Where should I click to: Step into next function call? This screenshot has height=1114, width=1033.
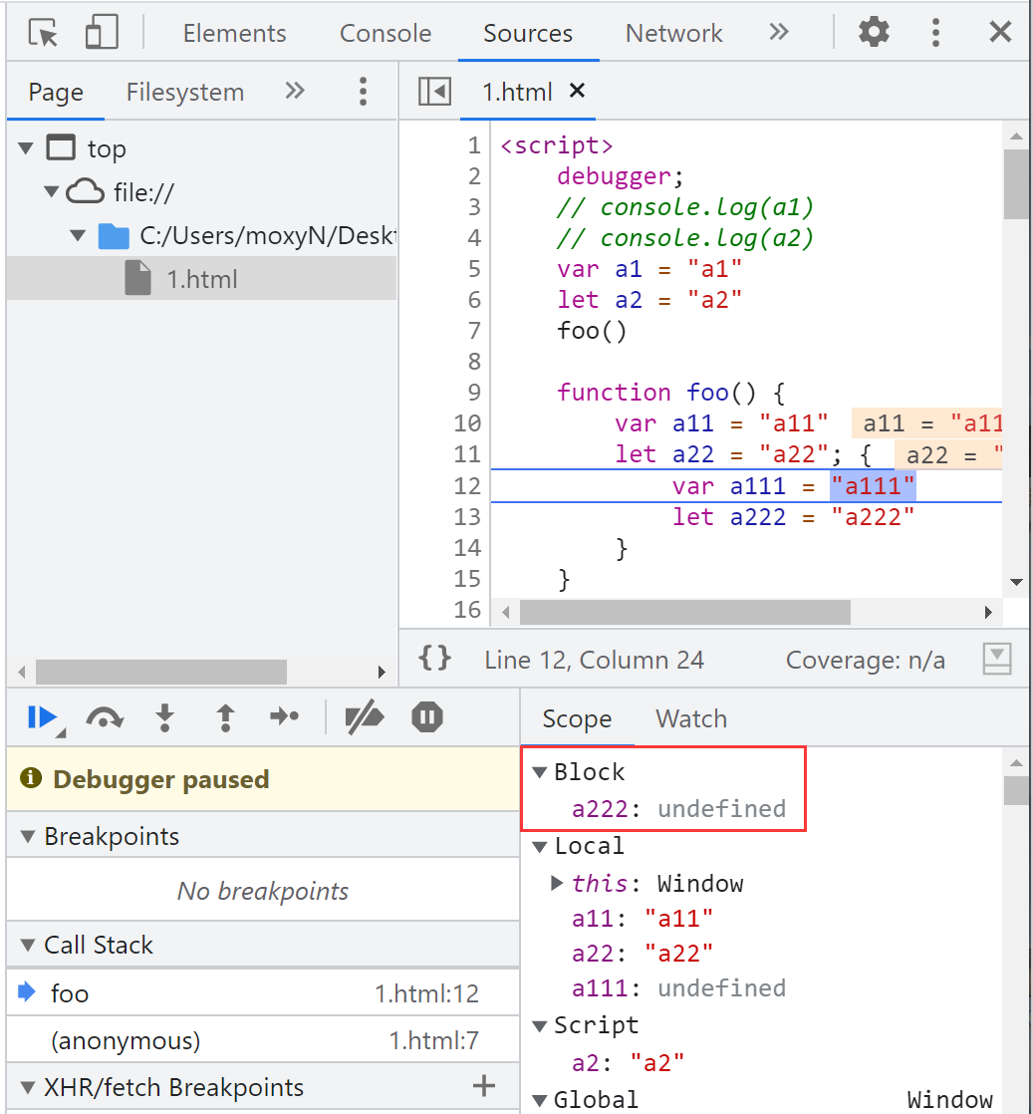pyautogui.click(x=165, y=717)
